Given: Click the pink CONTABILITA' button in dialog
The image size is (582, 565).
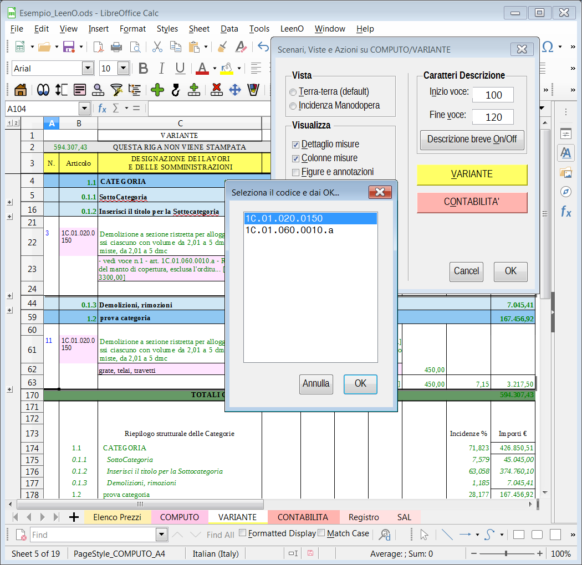Looking at the screenshot, I should pyautogui.click(x=472, y=202).
